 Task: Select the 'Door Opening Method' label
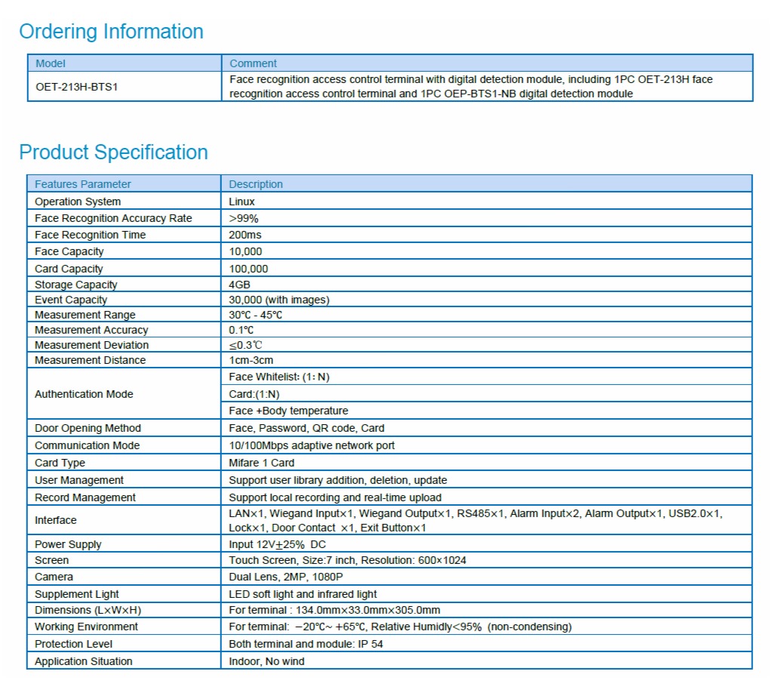[x=88, y=428]
